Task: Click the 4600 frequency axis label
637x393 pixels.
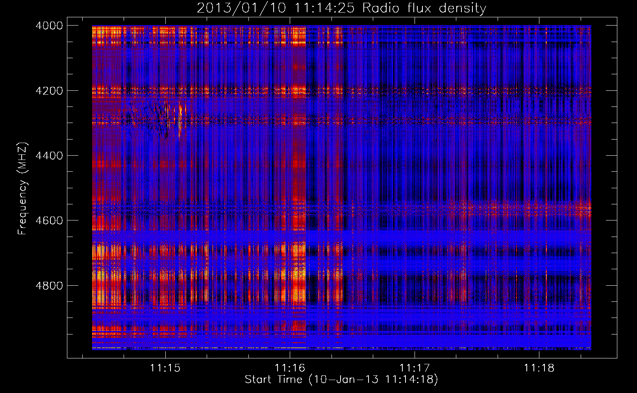Action: click(x=49, y=220)
